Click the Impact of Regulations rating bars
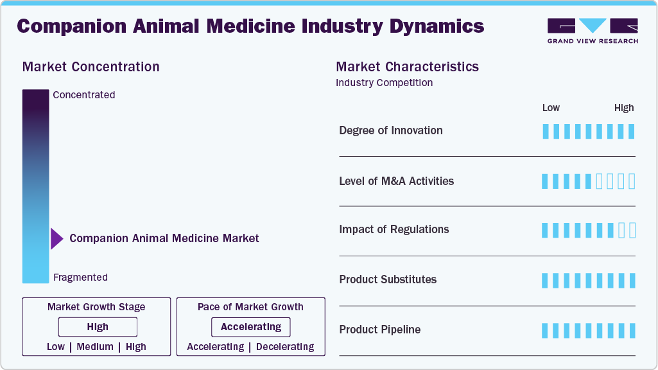 pos(588,230)
